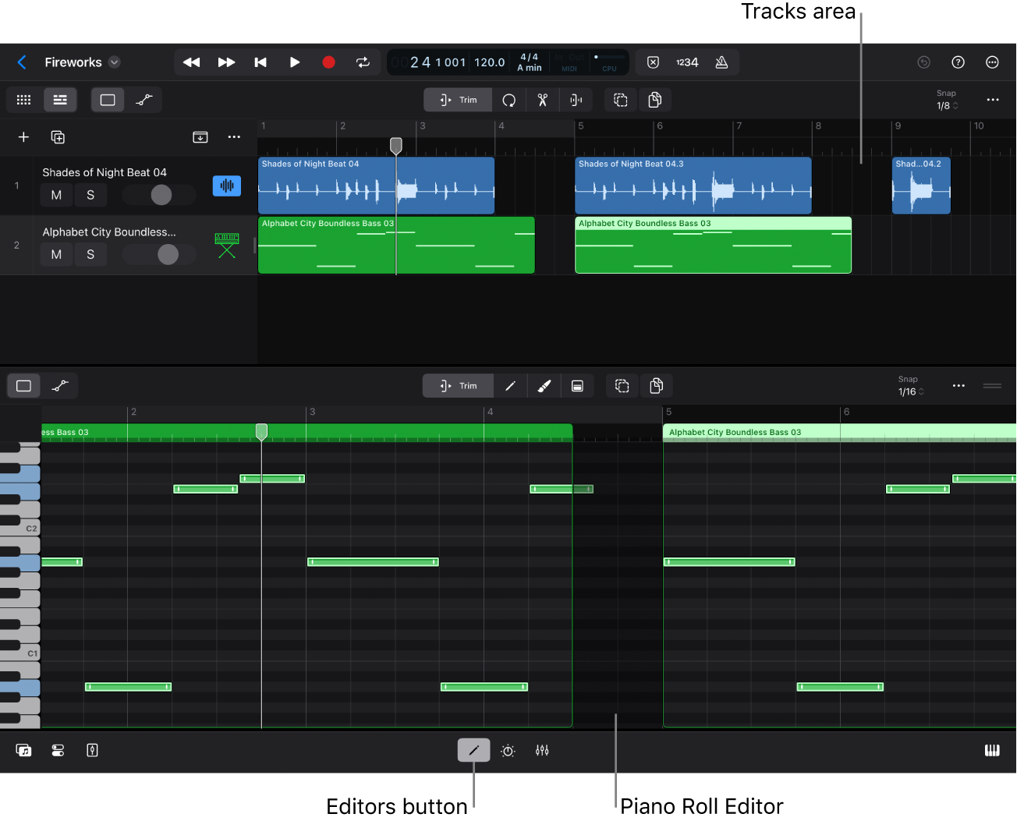
Task: Start playback with the Play button
Action: pyautogui.click(x=295, y=62)
